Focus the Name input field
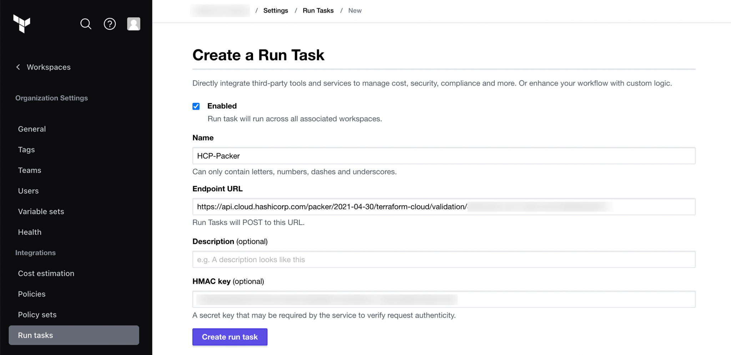Screen dimensions: 731x355 (x=444, y=156)
